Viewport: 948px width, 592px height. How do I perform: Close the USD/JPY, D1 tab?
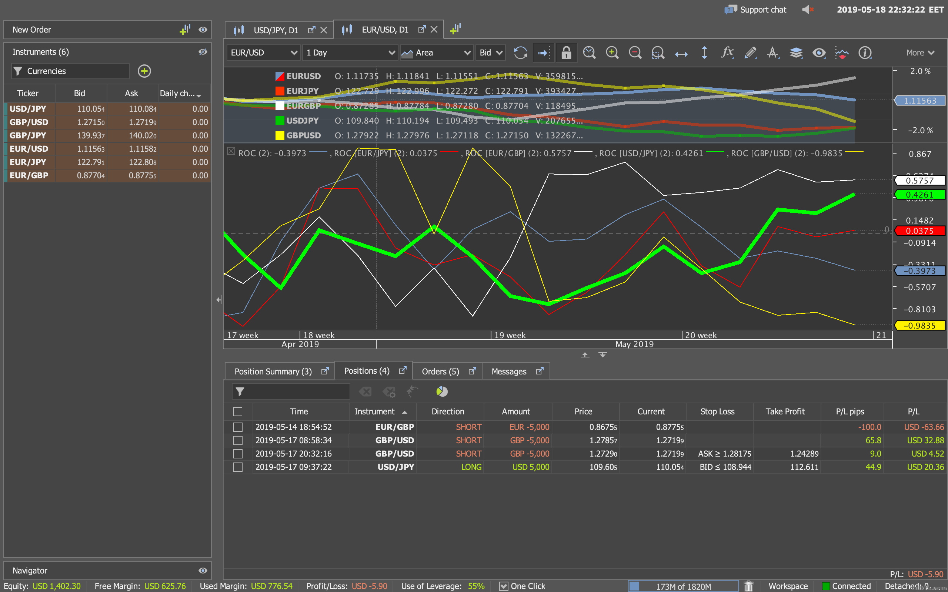324,30
